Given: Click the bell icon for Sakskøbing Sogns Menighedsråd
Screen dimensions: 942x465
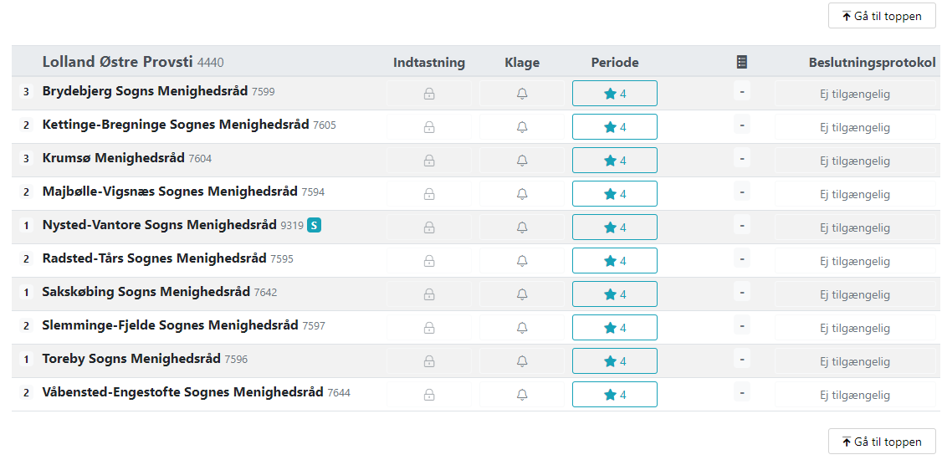Looking at the screenshot, I should pyautogui.click(x=522, y=294).
